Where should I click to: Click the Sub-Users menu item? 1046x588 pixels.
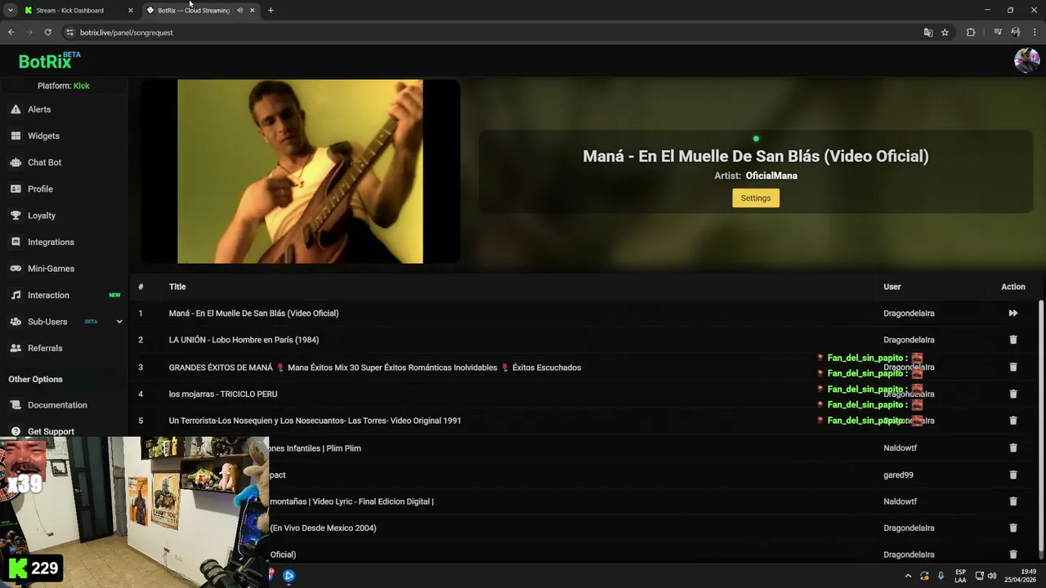pos(47,322)
